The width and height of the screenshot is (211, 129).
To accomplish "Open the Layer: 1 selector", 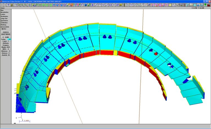I will 6,41.
